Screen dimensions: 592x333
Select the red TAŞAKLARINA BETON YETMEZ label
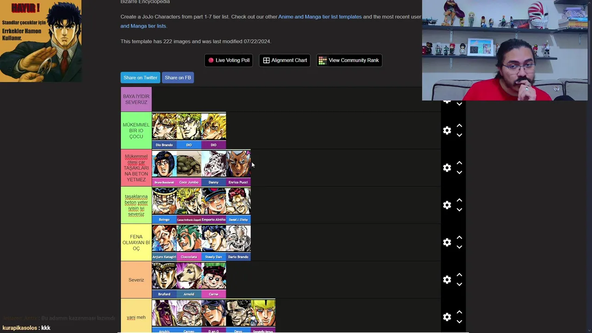tap(136, 168)
